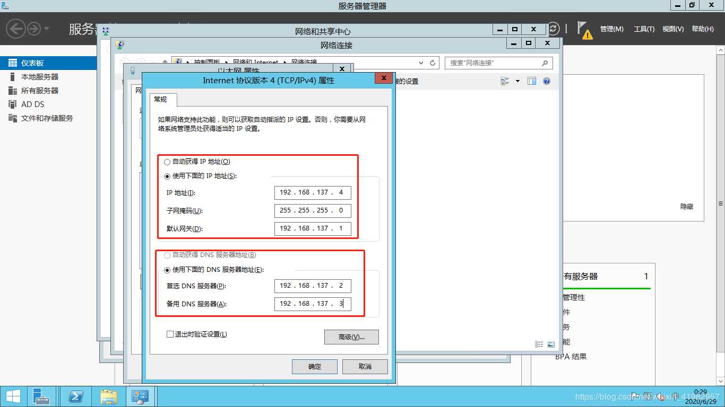Open navigation history dropdown next to forward arrow

pos(47,29)
